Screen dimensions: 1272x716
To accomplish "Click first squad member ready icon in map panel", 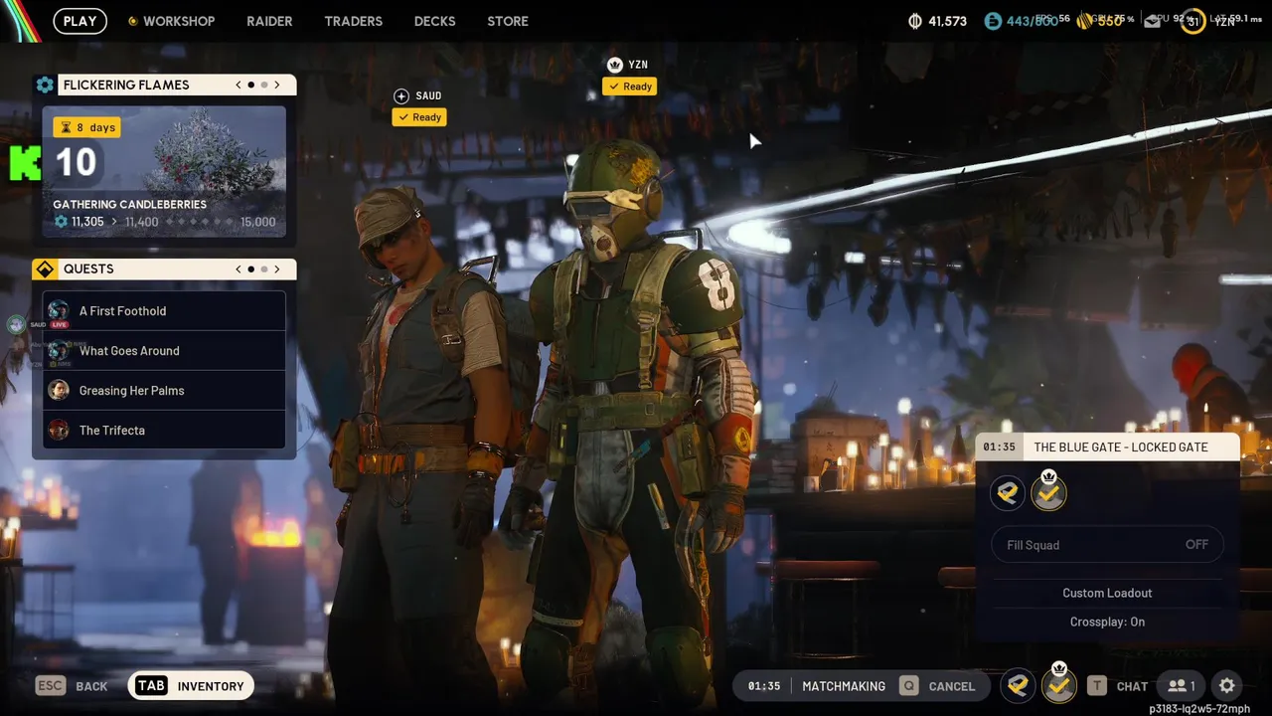I will pyautogui.click(x=1008, y=492).
